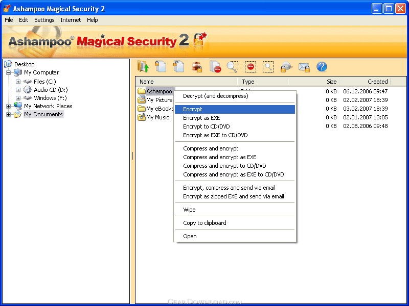
Task: Click the Ashampoo folder icon in list
Action: point(142,91)
